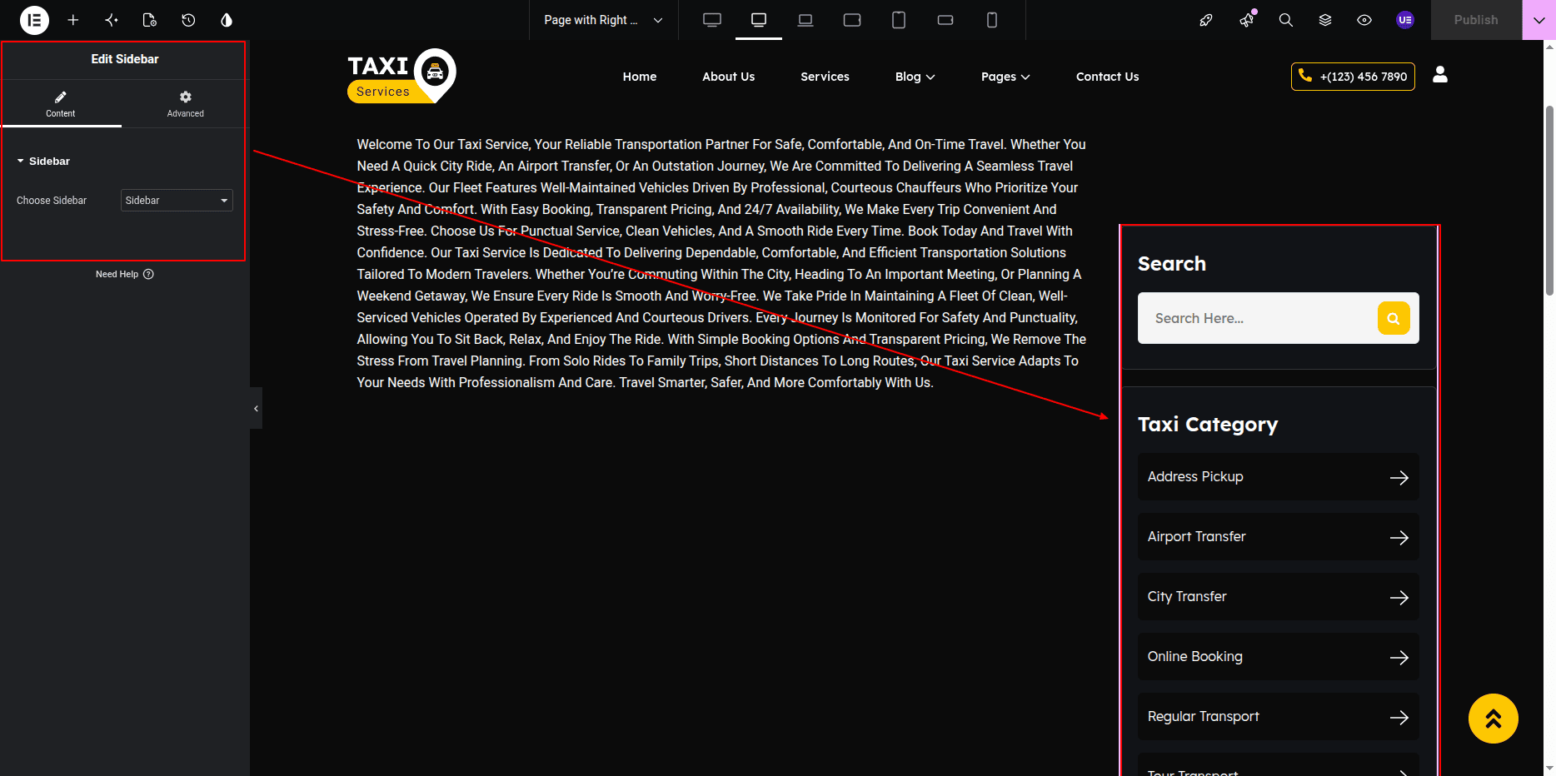The width and height of the screenshot is (1556, 776).
Task: Click the Contact Us menu link
Action: [x=1108, y=77]
